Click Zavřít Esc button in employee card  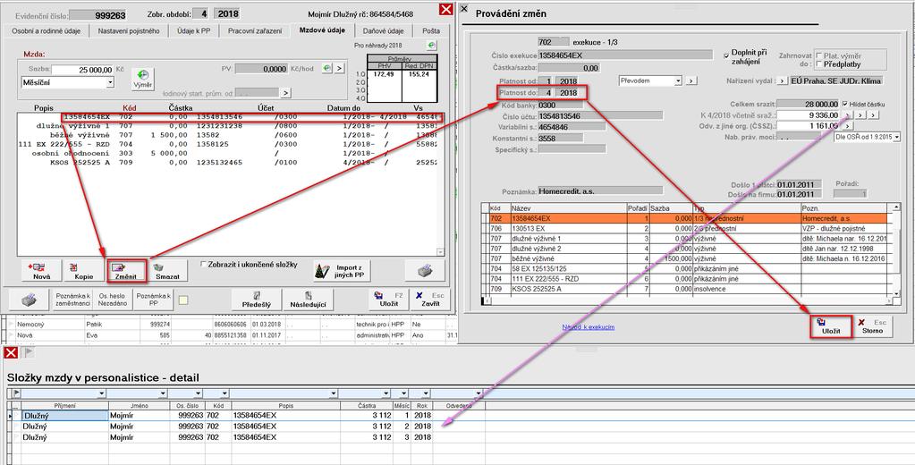coord(428,300)
